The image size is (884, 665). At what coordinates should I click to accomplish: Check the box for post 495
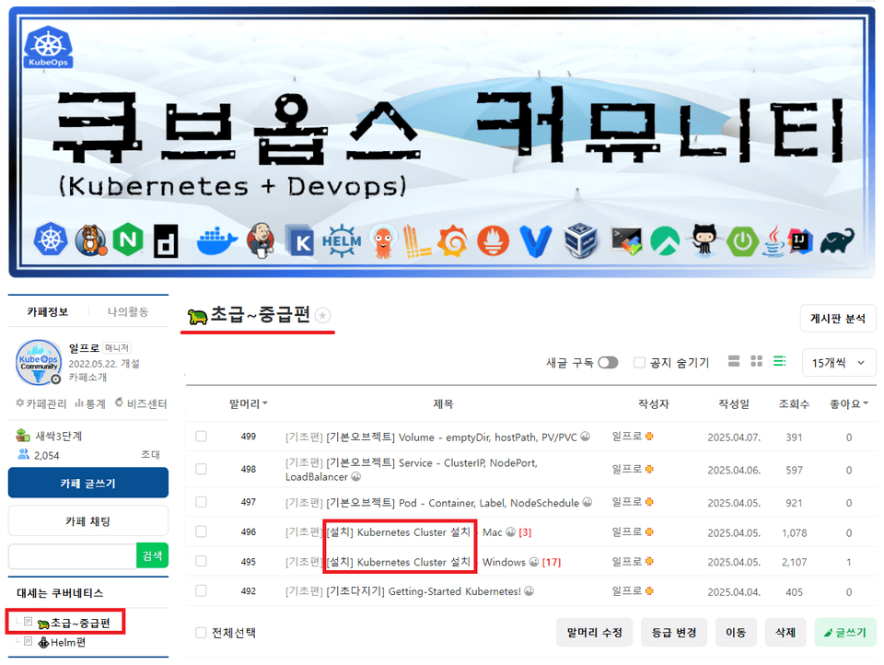(x=201, y=561)
